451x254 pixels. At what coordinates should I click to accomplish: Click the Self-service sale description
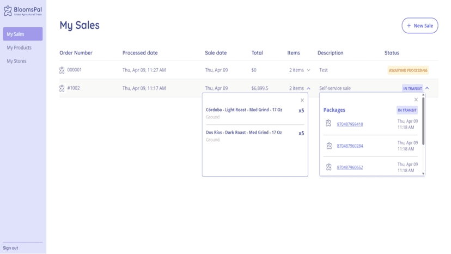coord(335,88)
